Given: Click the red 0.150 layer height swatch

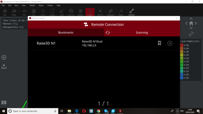Looking at the screenshot, I should [x=182, y=45].
